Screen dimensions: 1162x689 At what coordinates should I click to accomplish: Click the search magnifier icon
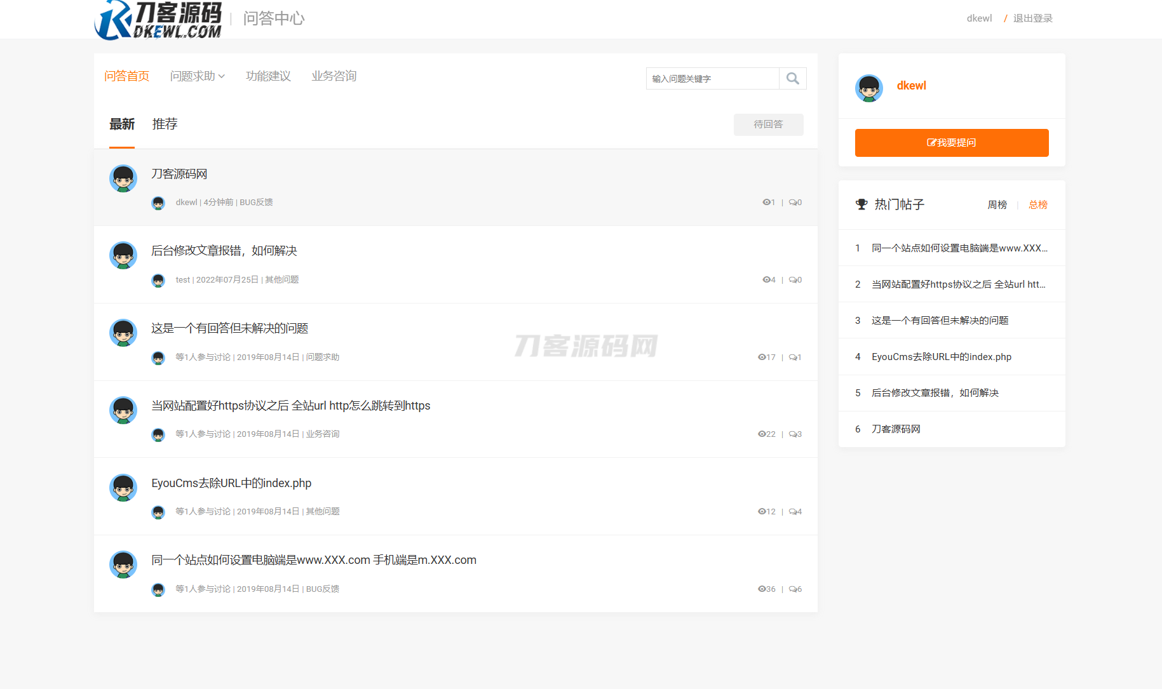coord(792,78)
